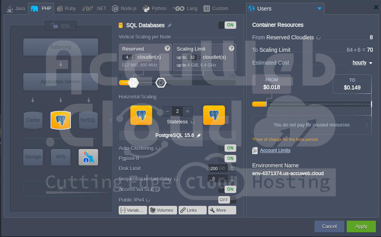This screenshot has width=381, height=237.
Task: Turn off the Auto-Clustering switch
Action: click(x=227, y=148)
